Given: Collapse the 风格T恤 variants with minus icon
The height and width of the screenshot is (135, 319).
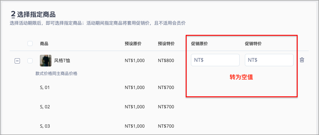Looking at the screenshot, I should coord(17,61).
